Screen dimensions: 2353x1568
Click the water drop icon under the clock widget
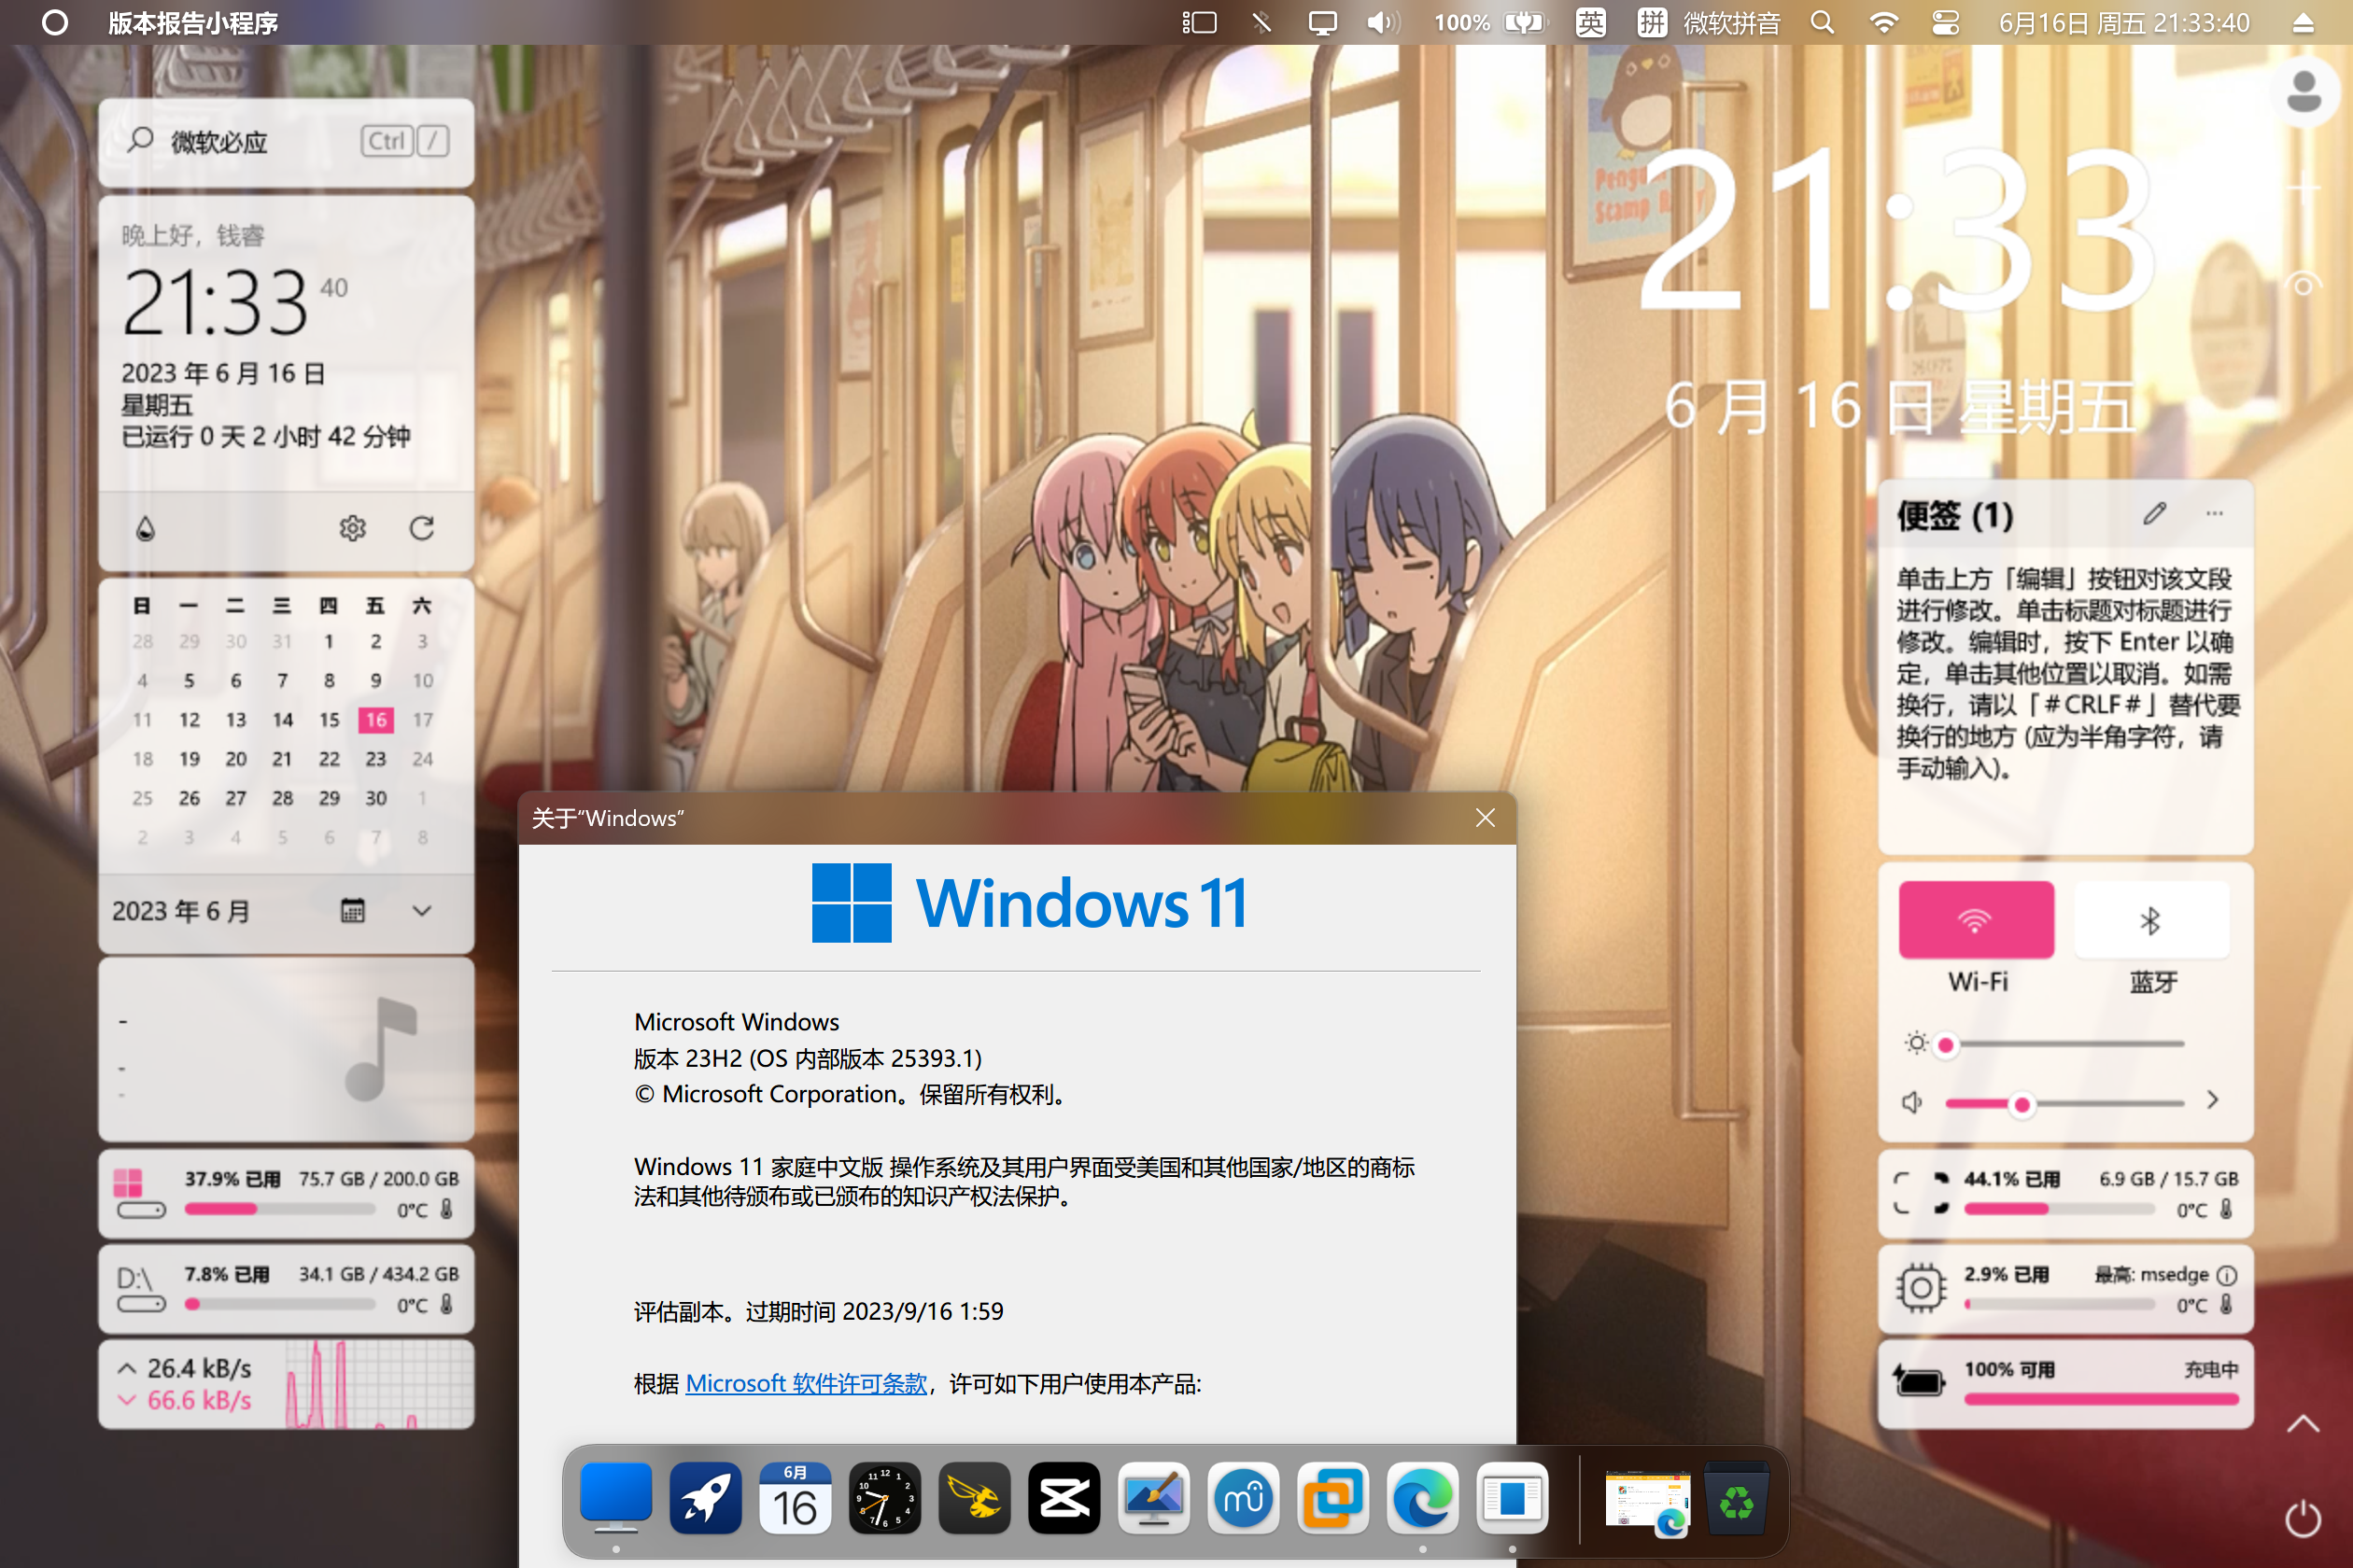coord(145,528)
